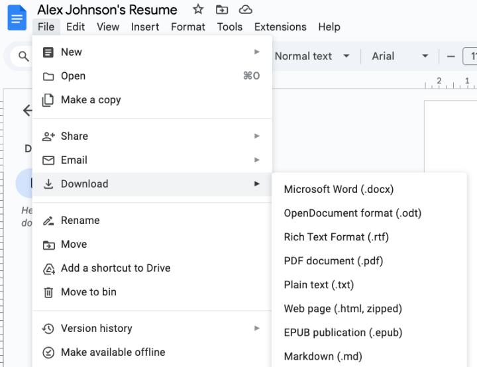Screen dimensions: 477x367
Task: Click the move-to-folder icon beside the title
Action: (222, 10)
